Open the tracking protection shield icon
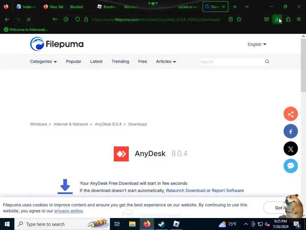 point(78,19)
